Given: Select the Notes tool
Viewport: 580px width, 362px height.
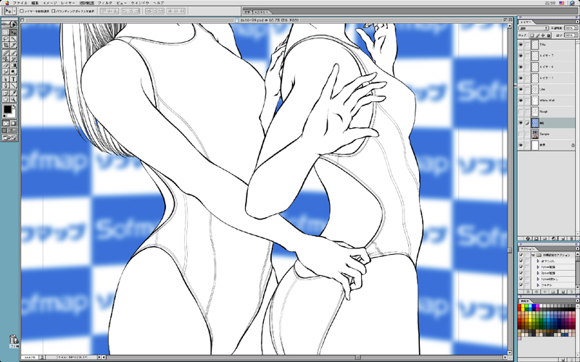Looking at the screenshot, I should click(6, 93).
